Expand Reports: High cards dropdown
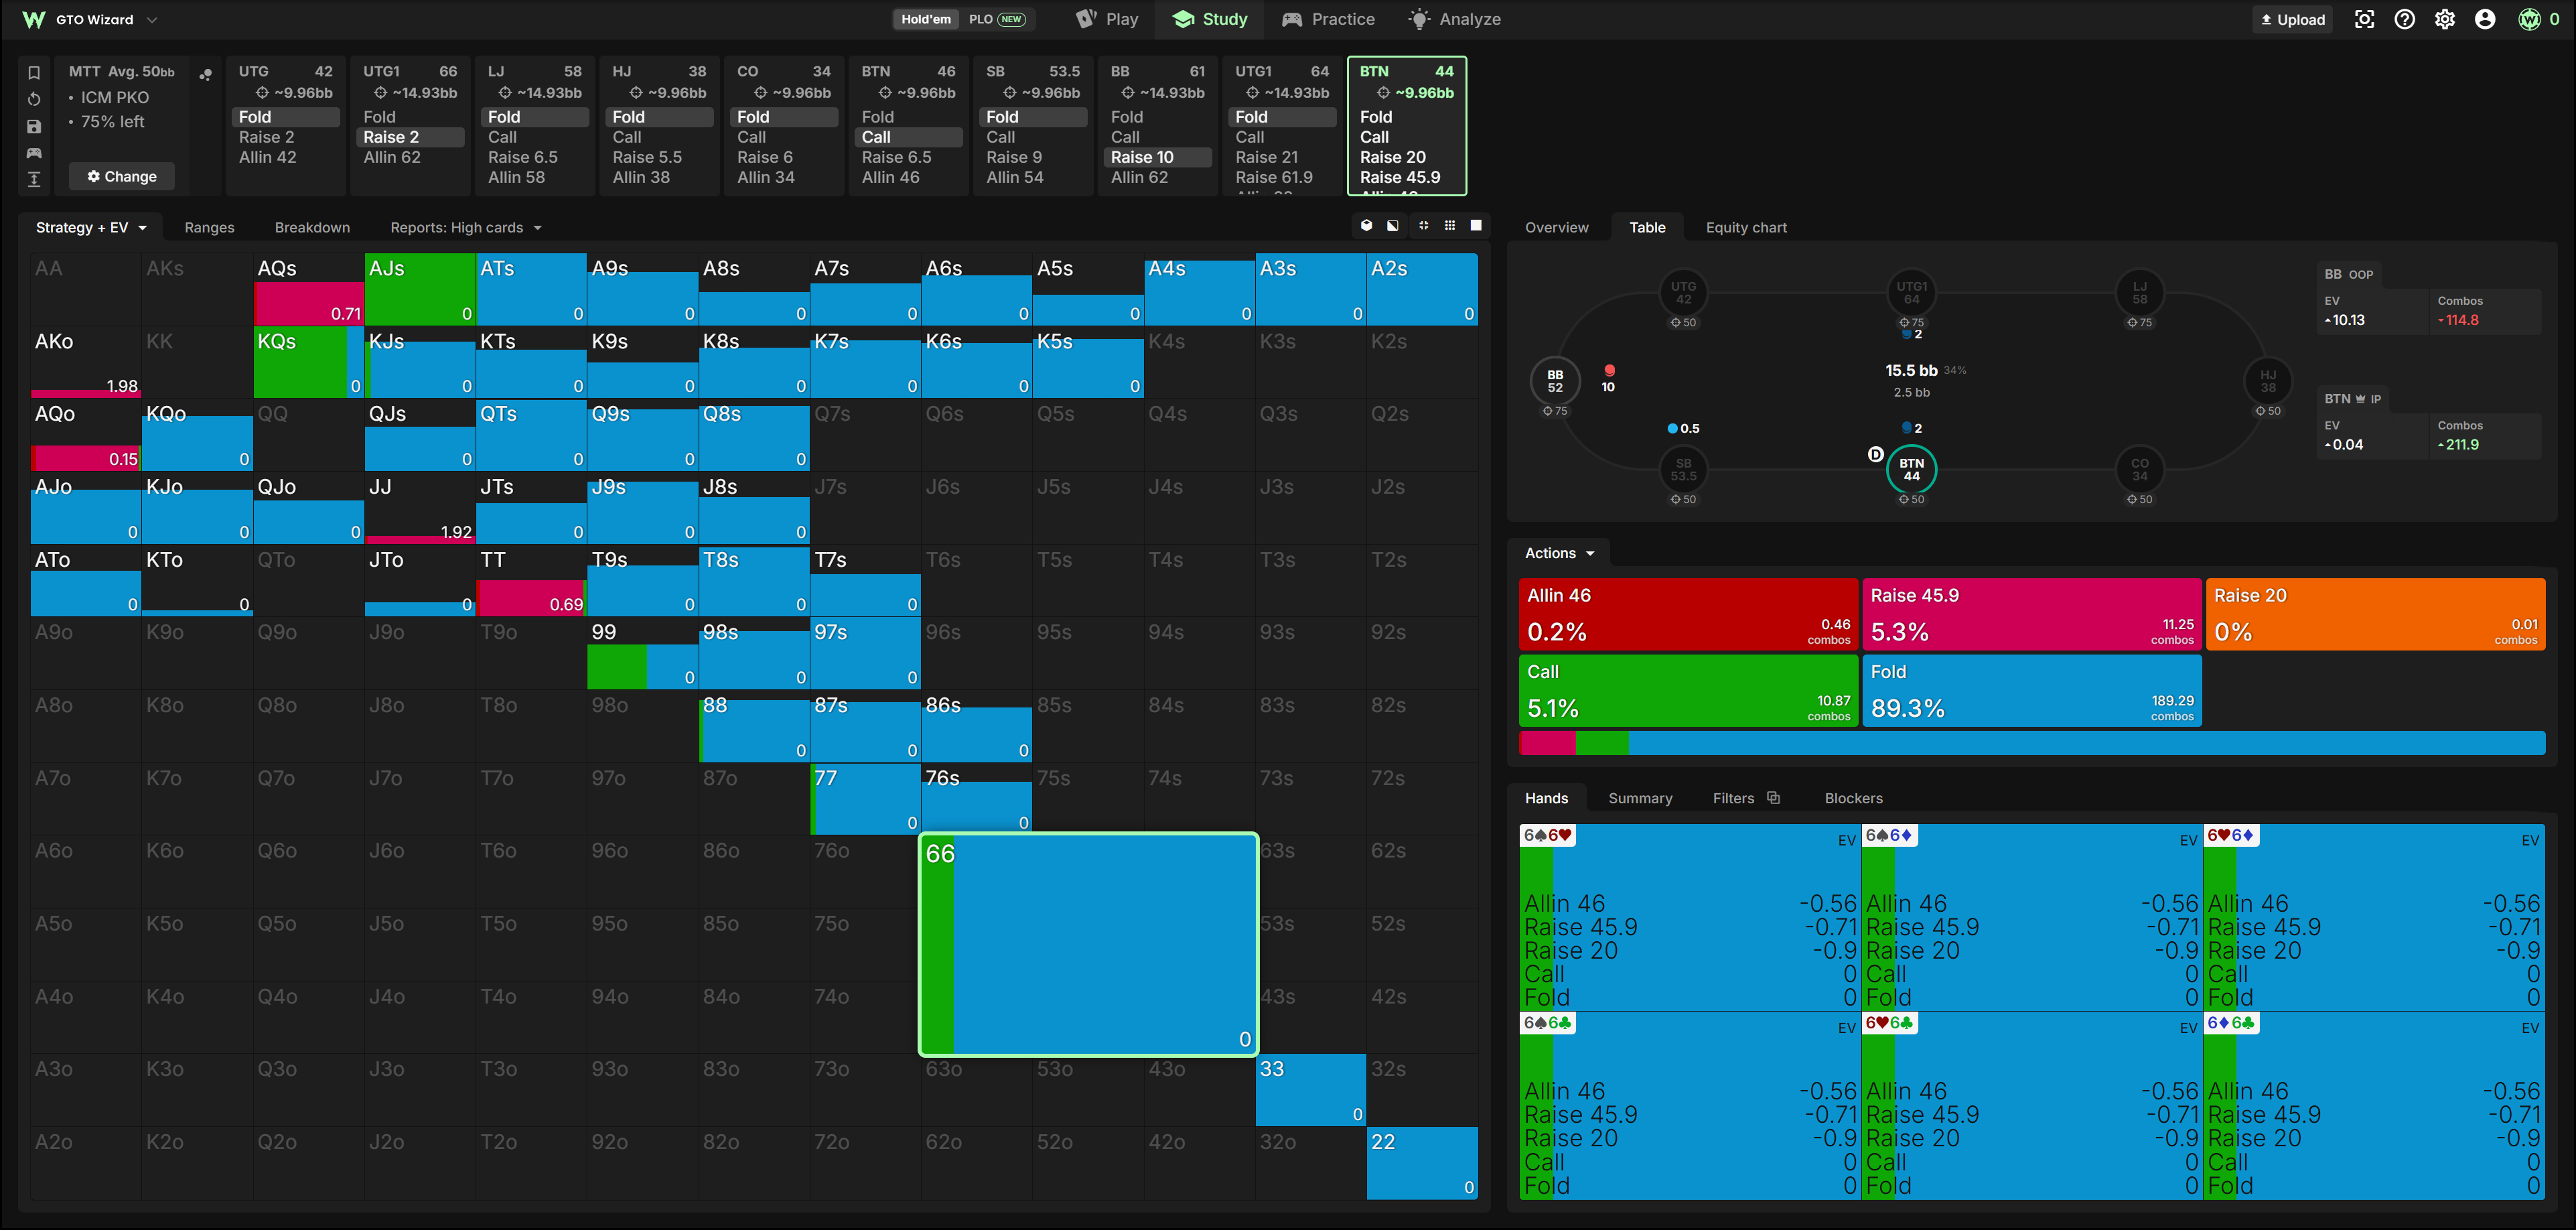This screenshot has height=1230, width=2576. [466, 228]
